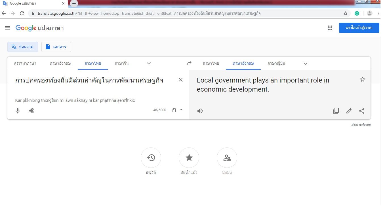Open the Chrome profile avatar
The width and height of the screenshot is (387, 207).
(x=369, y=13)
